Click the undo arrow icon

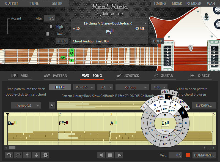coord(9,155)
